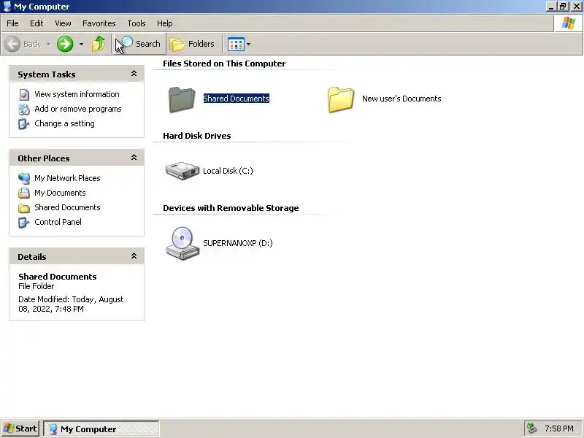The height and width of the screenshot is (438, 584).
Task: Click Change a setting link
Action: click(x=64, y=123)
